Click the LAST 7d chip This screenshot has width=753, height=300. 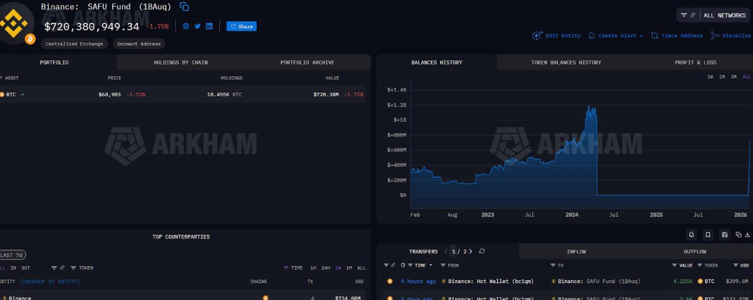(12, 255)
